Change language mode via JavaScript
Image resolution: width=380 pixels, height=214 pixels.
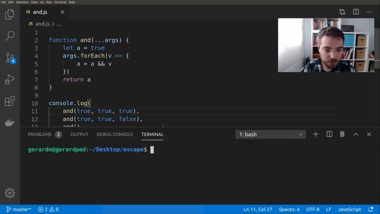click(x=350, y=209)
